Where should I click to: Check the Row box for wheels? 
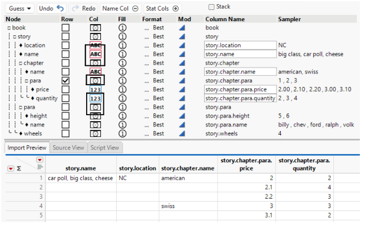(65, 133)
